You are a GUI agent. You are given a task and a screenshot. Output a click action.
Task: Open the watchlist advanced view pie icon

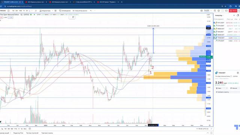pos(238,15)
